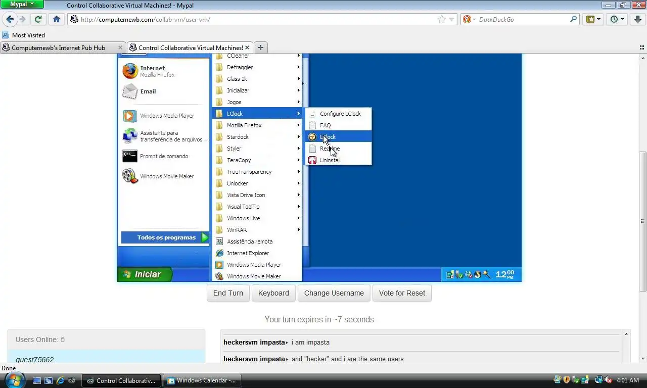
Task: Click the End Turn button
Action: (x=228, y=293)
